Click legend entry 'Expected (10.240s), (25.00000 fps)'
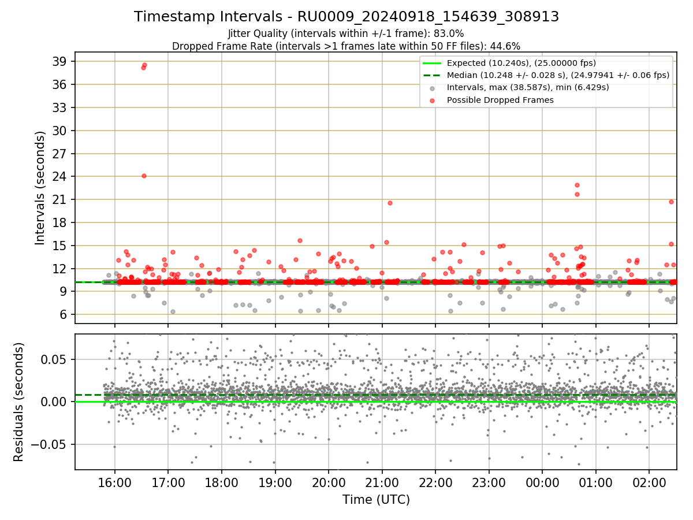The image size is (693, 520). (x=521, y=63)
